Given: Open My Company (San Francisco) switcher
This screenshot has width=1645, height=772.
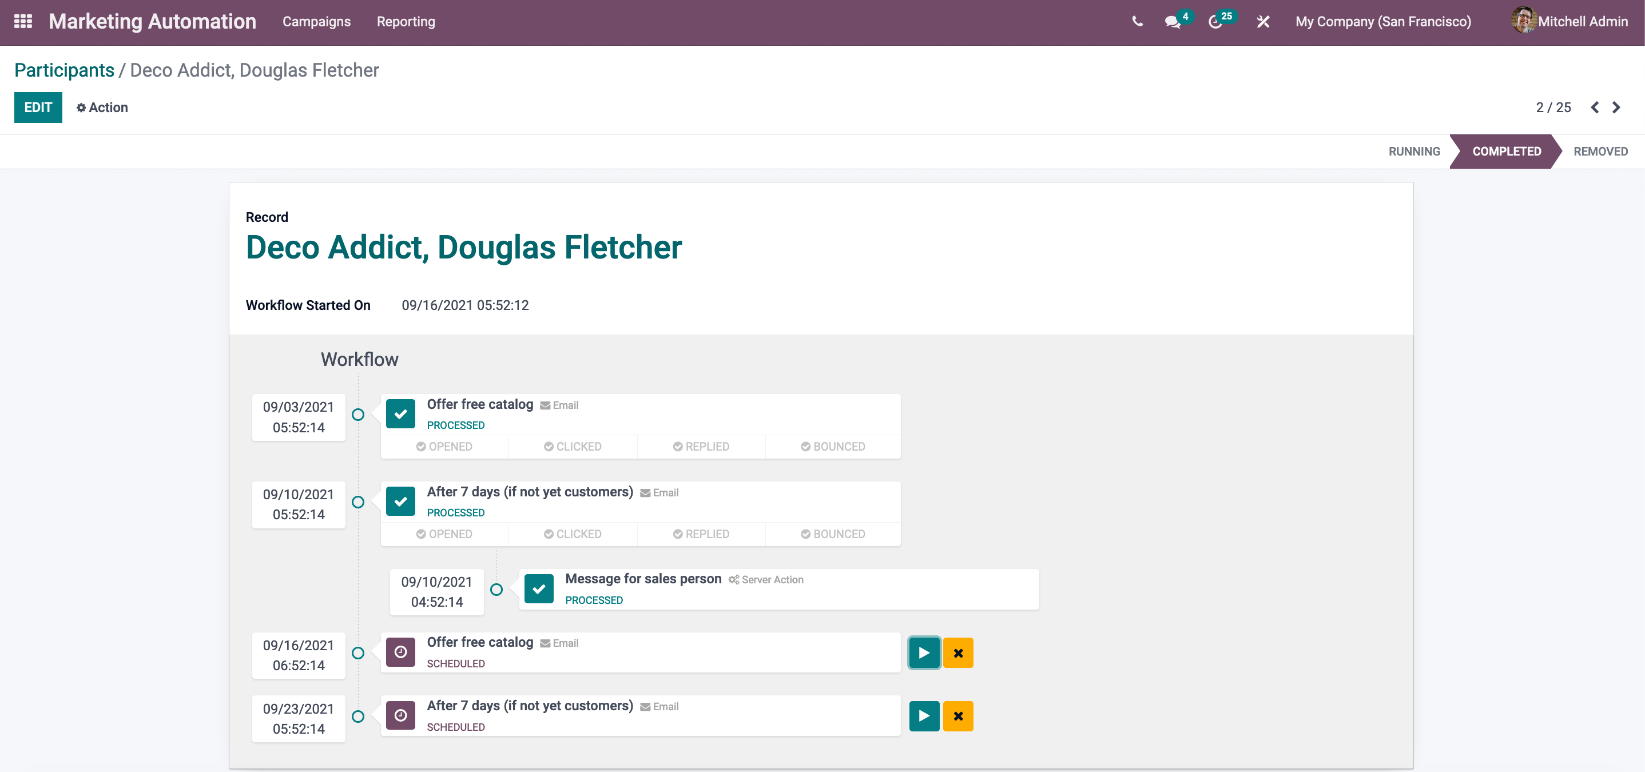Looking at the screenshot, I should pyautogui.click(x=1383, y=22).
